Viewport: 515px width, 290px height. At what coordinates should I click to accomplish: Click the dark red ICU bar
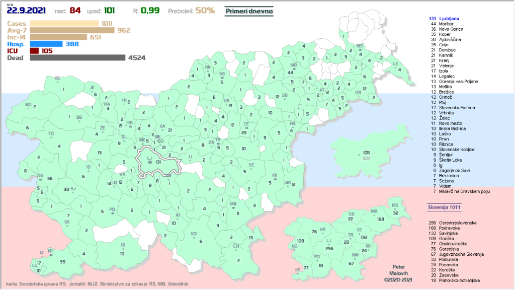[x=34, y=51]
